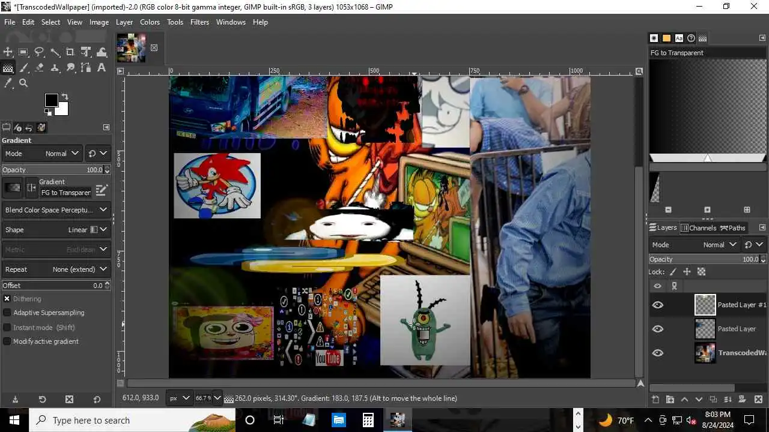Click the gradient reverse icon

tap(32, 188)
